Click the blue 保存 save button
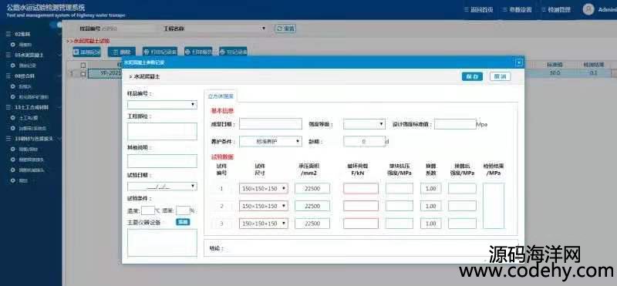This screenshot has height=286, width=617. tap(472, 76)
